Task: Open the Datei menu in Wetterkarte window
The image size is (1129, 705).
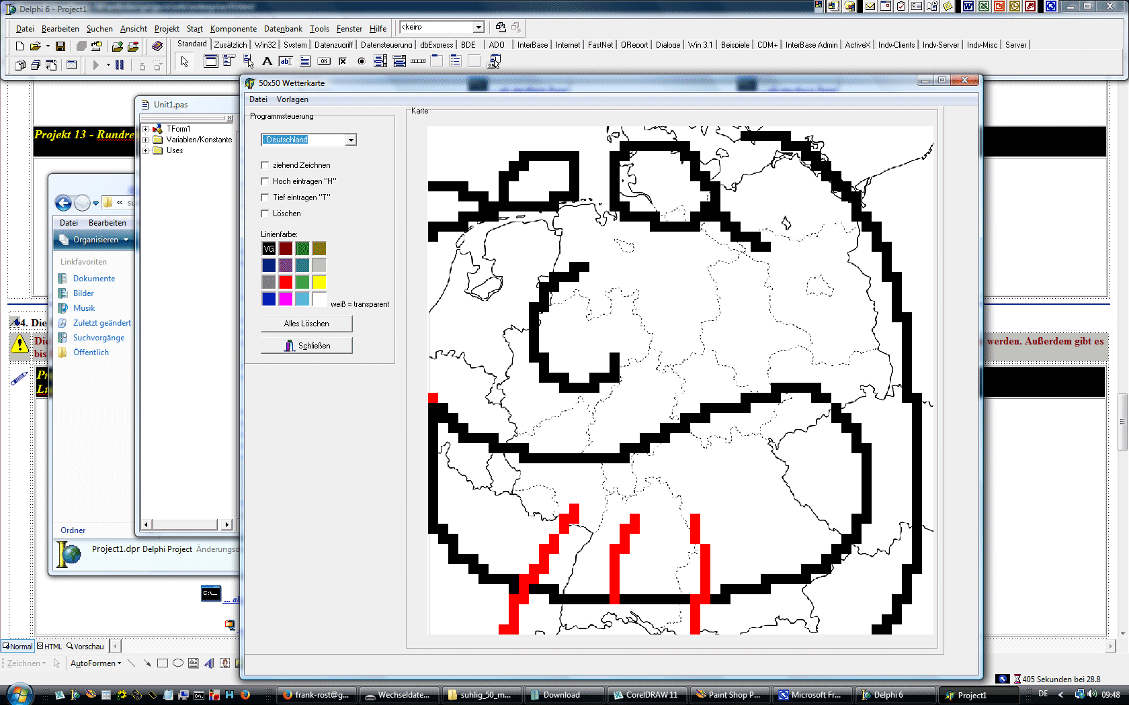Action: point(258,99)
